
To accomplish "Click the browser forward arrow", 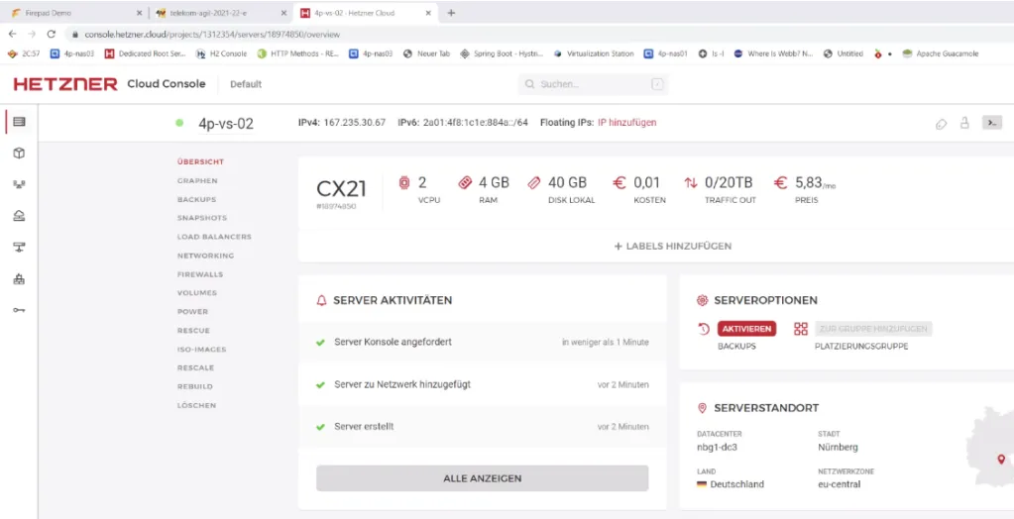I will [33, 35].
